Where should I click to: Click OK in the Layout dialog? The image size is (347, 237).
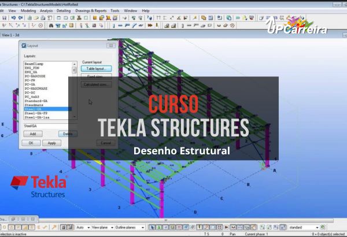31,143
